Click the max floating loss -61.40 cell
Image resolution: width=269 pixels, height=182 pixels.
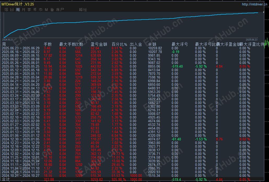point(176,139)
